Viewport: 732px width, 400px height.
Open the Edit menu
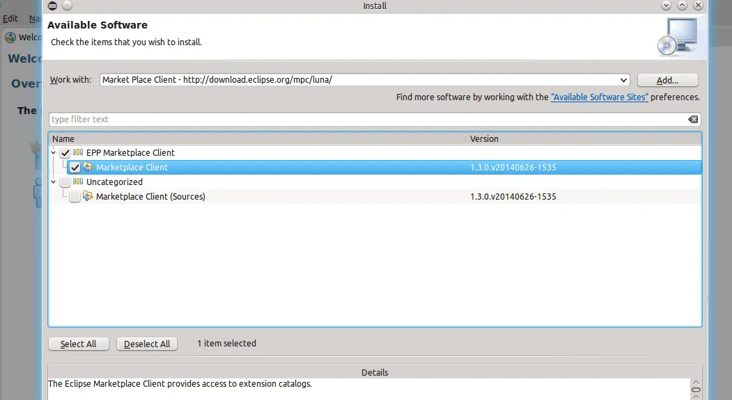(x=10, y=19)
